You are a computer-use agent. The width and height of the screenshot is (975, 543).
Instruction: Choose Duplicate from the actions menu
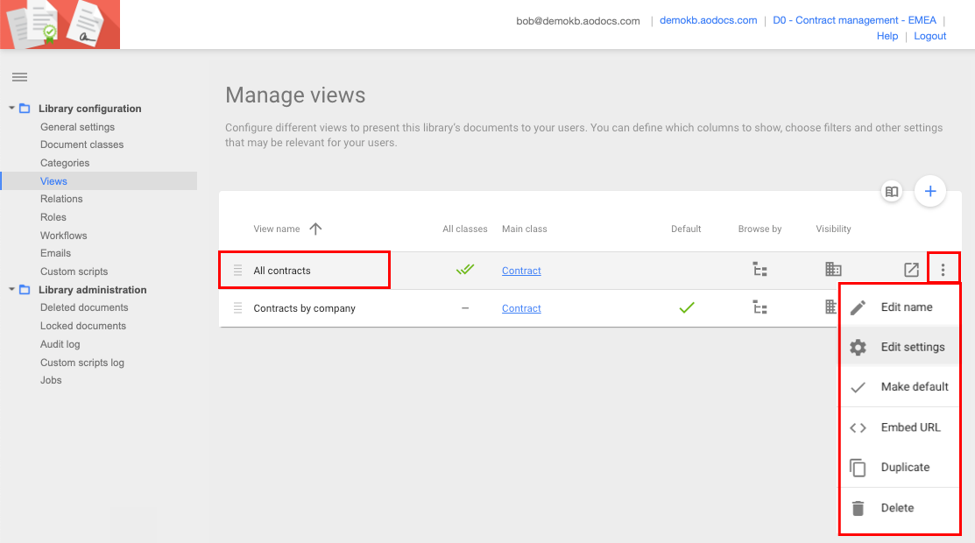tap(907, 467)
